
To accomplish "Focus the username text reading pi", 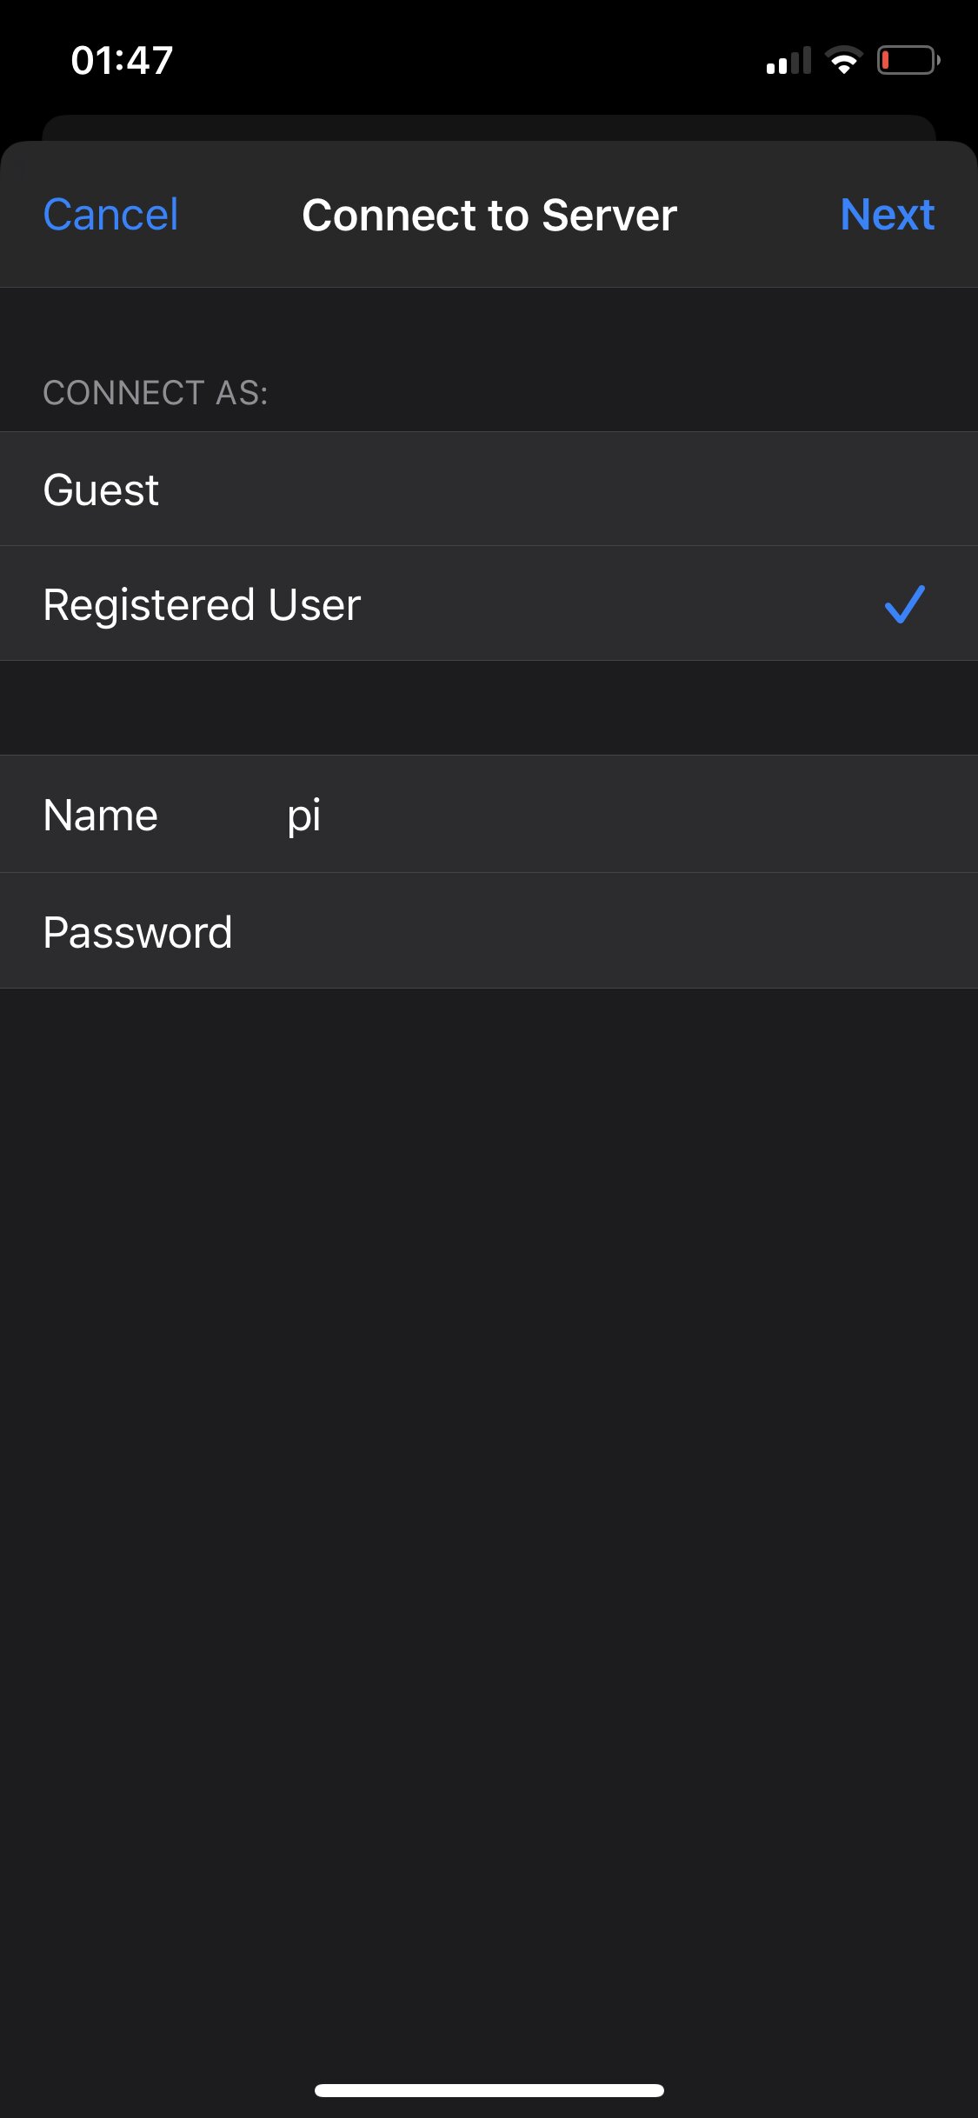I will point(304,816).
